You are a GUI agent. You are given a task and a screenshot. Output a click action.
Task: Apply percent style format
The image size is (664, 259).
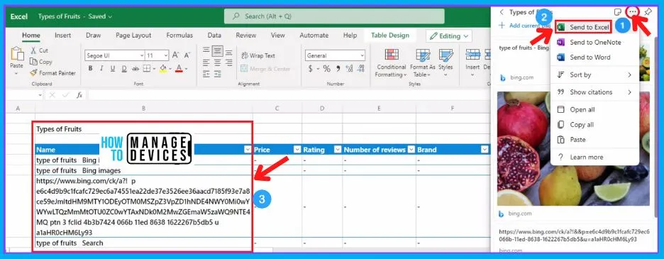pos(326,69)
